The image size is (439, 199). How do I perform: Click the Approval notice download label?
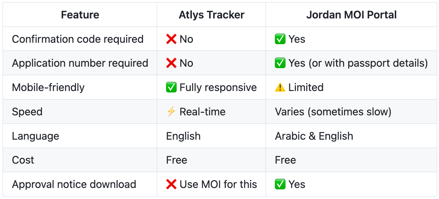click(74, 185)
